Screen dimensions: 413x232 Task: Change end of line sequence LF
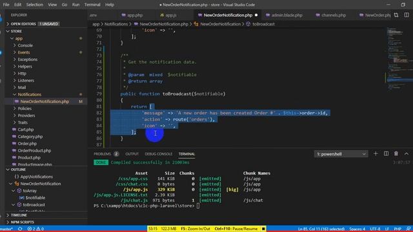click(x=387, y=229)
